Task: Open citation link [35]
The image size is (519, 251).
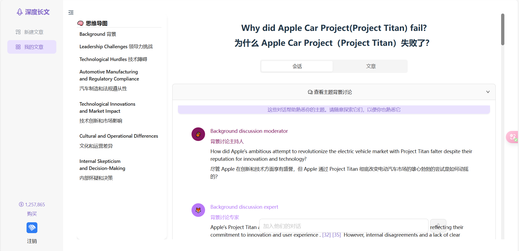Action: pyautogui.click(x=336, y=235)
